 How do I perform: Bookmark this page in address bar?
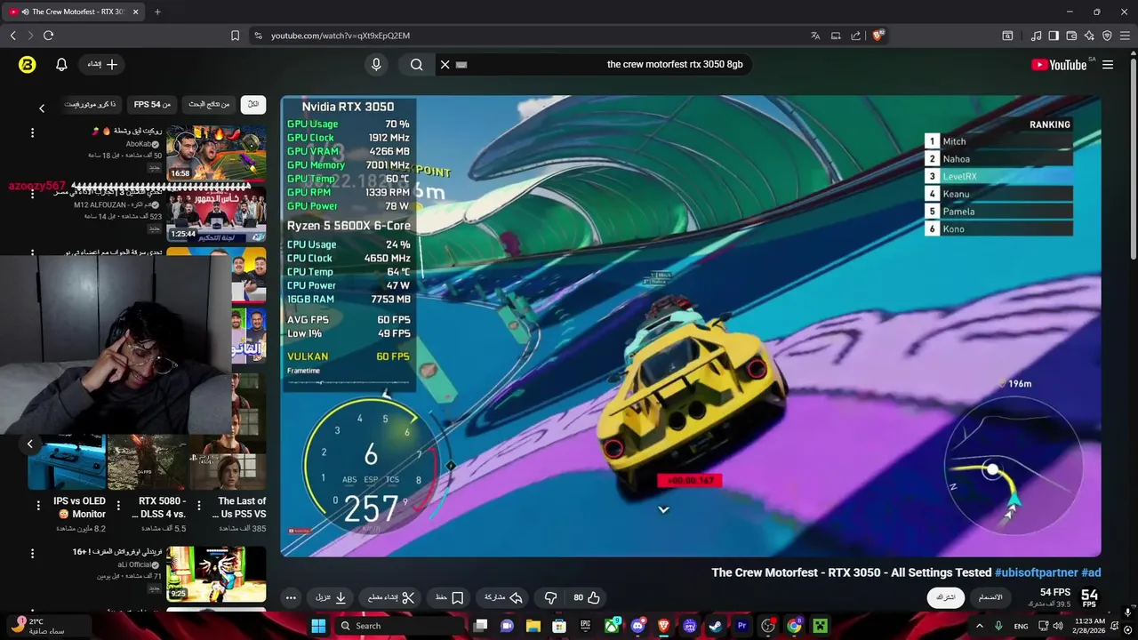click(x=235, y=36)
